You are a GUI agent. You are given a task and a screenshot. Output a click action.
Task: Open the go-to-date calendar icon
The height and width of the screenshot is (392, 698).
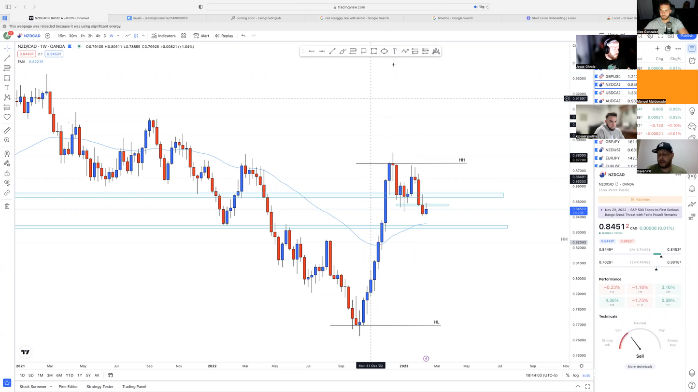(111, 375)
